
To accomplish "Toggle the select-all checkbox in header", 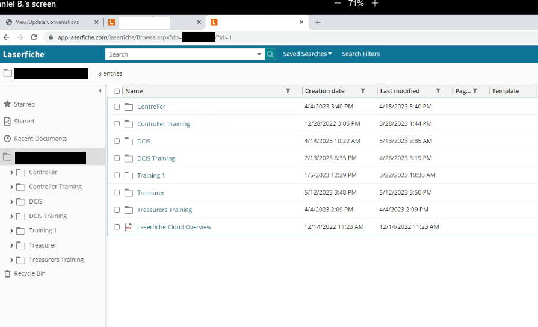I will [x=117, y=91].
